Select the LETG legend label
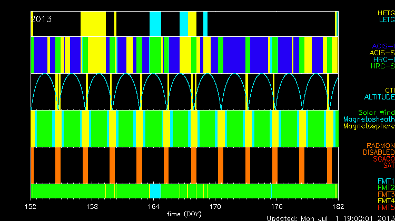 (x=386, y=19)
